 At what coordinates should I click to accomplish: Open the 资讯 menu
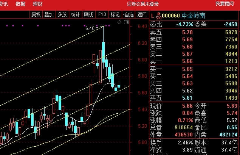(x=4, y=4)
